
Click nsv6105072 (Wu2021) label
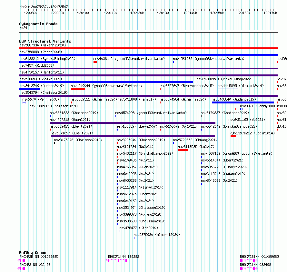178,126
